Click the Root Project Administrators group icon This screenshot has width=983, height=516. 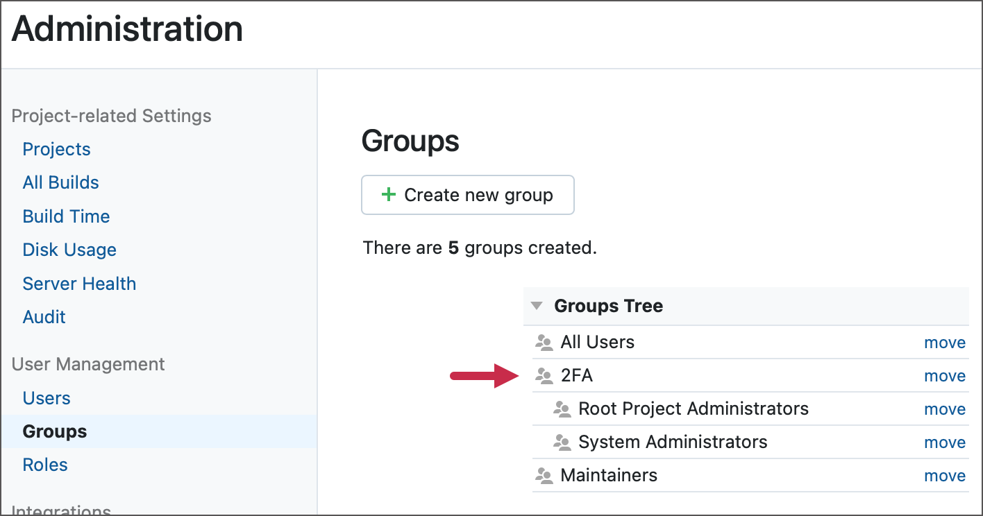562,409
